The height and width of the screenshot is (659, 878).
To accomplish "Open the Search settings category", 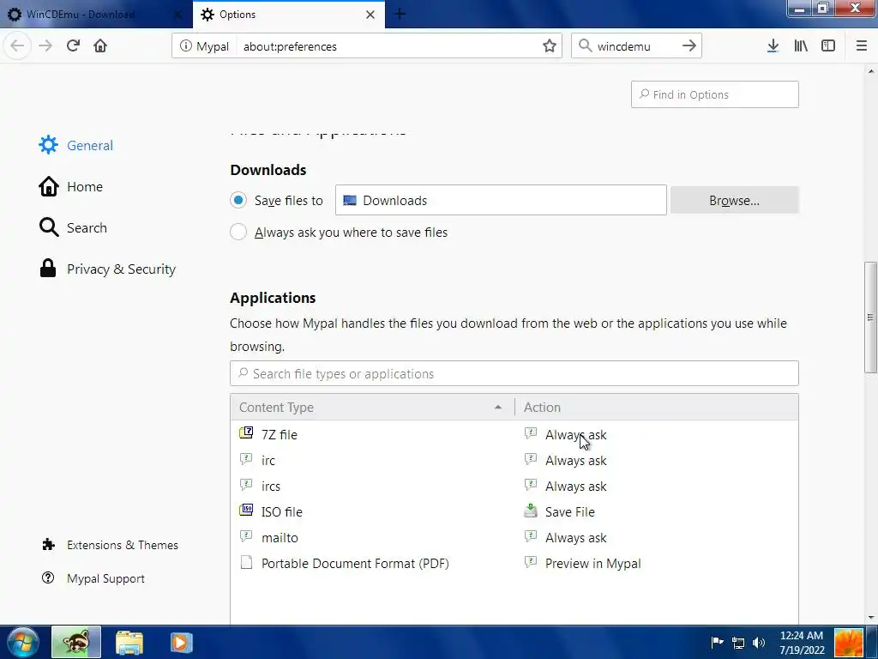I will [x=73, y=227].
